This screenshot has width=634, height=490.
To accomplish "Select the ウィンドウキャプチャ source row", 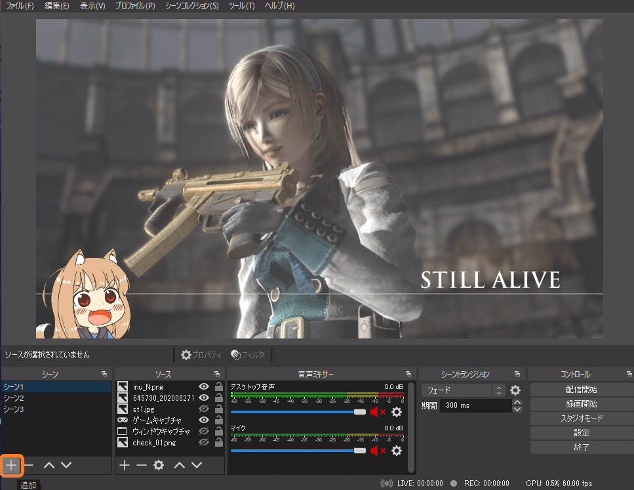I will click(x=170, y=432).
